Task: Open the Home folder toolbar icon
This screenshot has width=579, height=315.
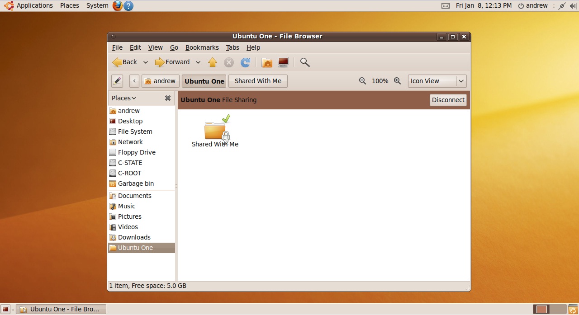Action: pyautogui.click(x=267, y=62)
